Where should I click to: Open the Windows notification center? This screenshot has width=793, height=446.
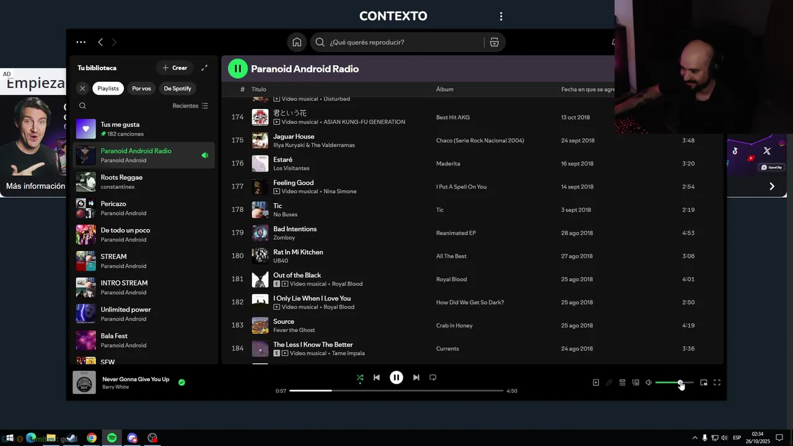pyautogui.click(x=779, y=438)
